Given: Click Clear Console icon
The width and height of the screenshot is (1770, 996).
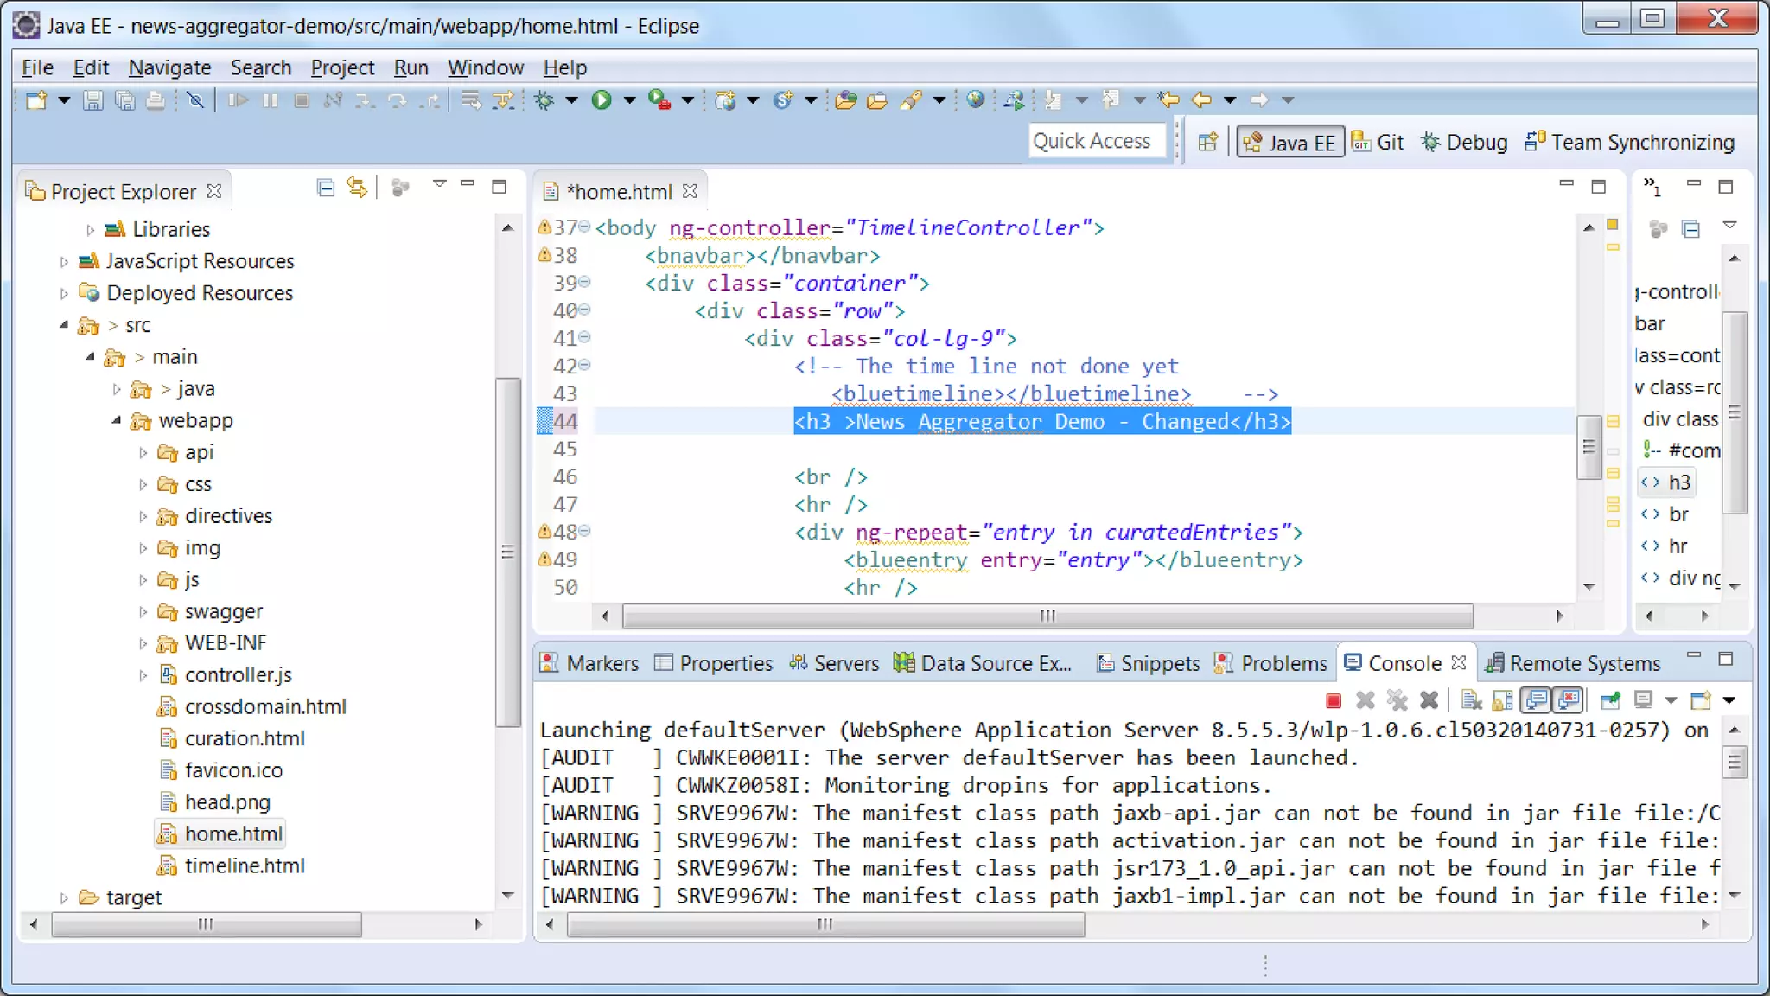Looking at the screenshot, I should pos(1471,700).
